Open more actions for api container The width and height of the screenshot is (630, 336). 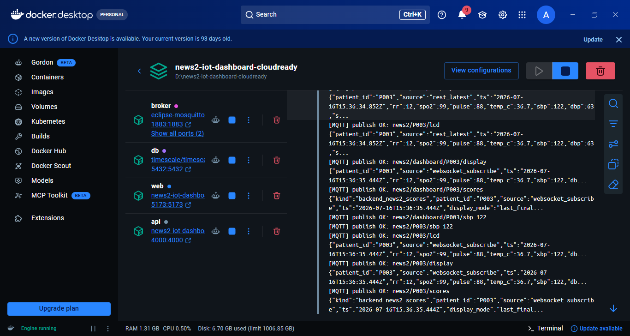[249, 231]
